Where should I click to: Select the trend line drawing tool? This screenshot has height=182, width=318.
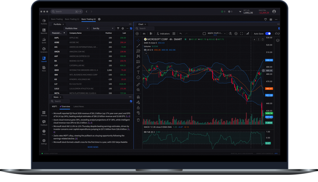click(138, 46)
